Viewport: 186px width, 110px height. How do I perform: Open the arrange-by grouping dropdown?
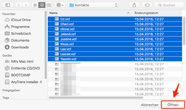point(60,5)
